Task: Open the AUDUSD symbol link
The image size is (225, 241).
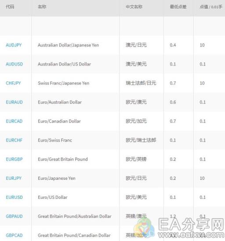Action: tap(15, 64)
